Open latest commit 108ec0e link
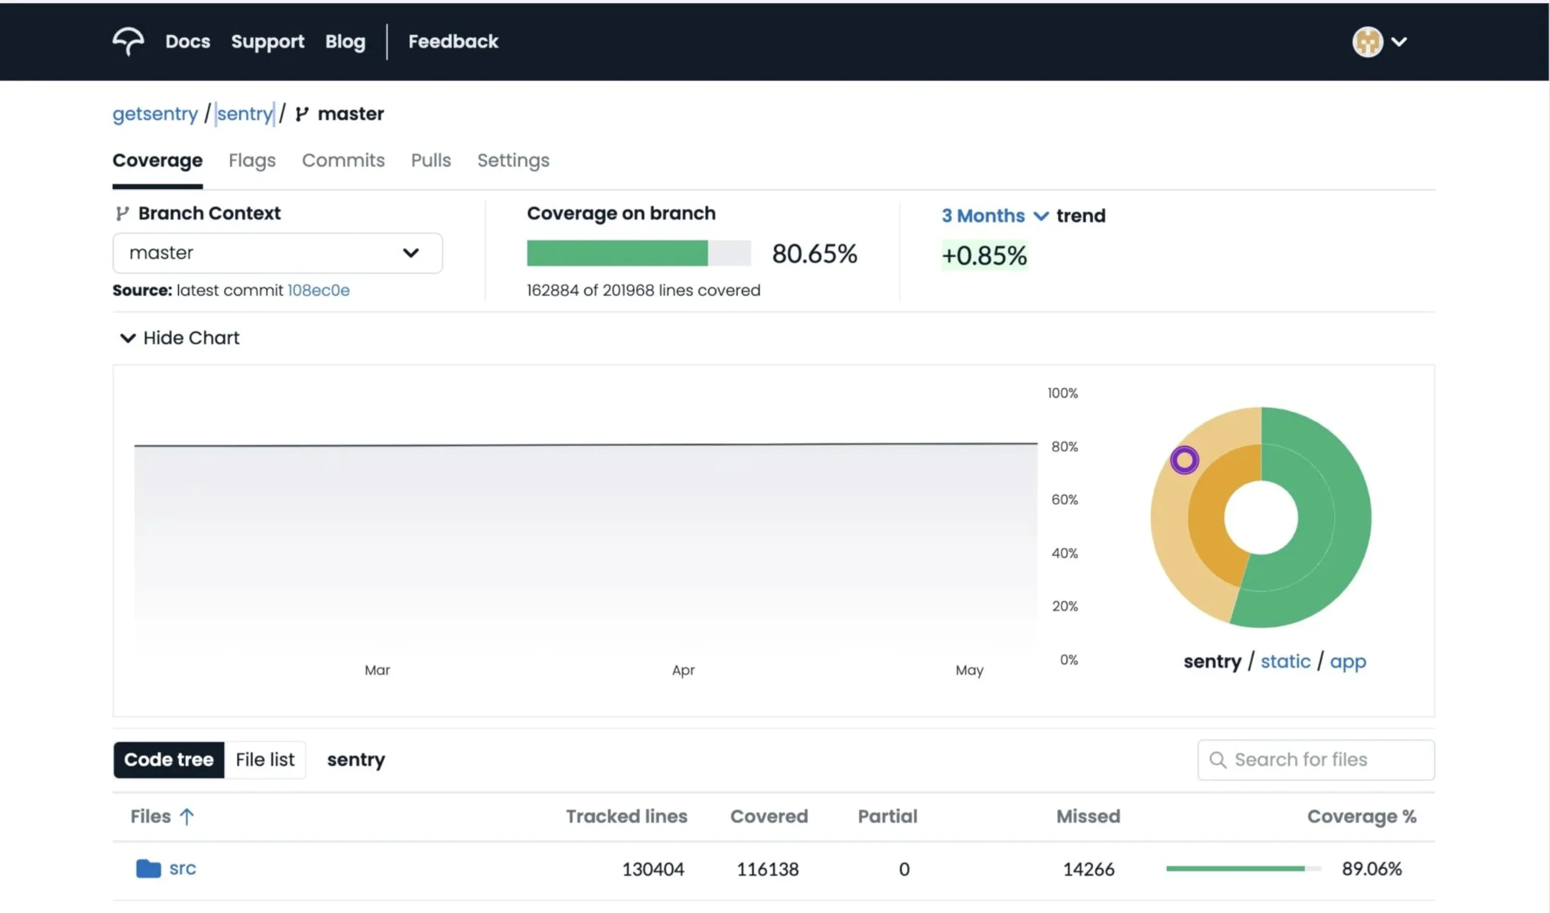The image size is (1550, 913). [318, 290]
